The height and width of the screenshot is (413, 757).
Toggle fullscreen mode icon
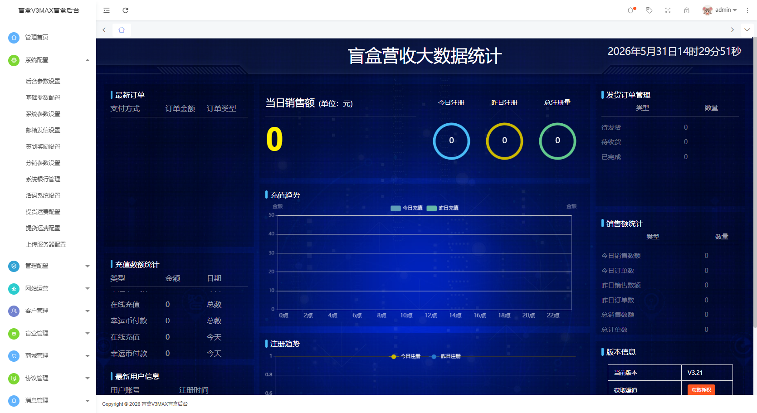(668, 10)
